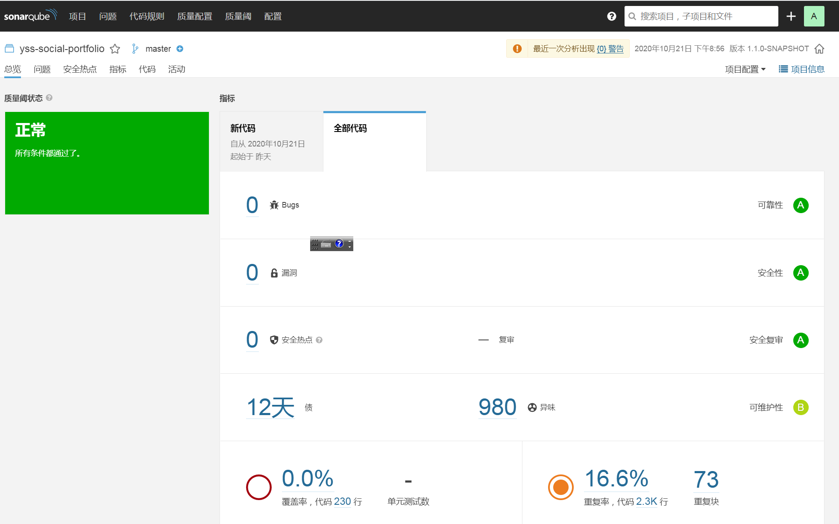Screen dimensions: 839x524
Task: Click the blue plus icon next to master
Action: click(x=180, y=49)
